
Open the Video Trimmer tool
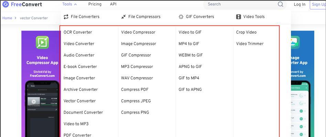click(250, 43)
